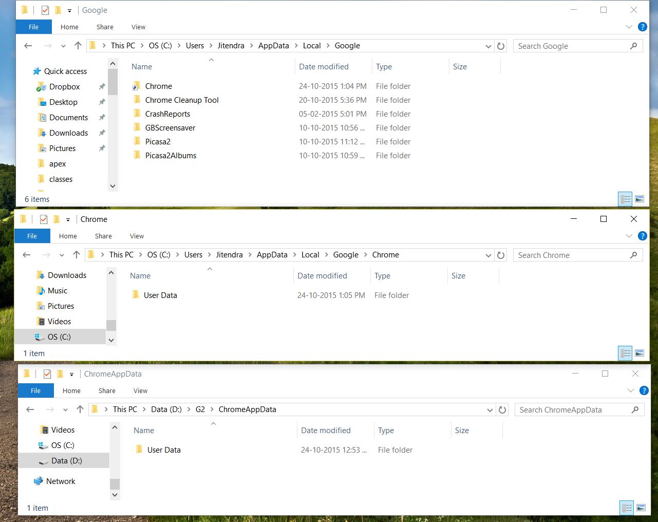658x522 pixels.
Task: Open Help in the ChromeAppData window
Action: 644,390
